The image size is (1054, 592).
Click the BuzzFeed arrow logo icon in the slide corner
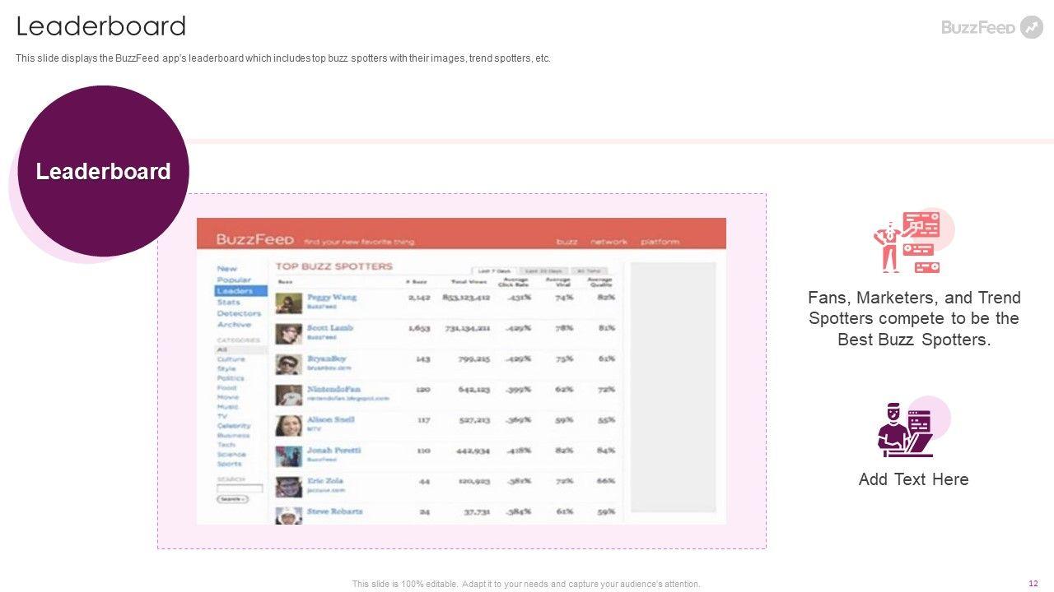click(x=1031, y=27)
